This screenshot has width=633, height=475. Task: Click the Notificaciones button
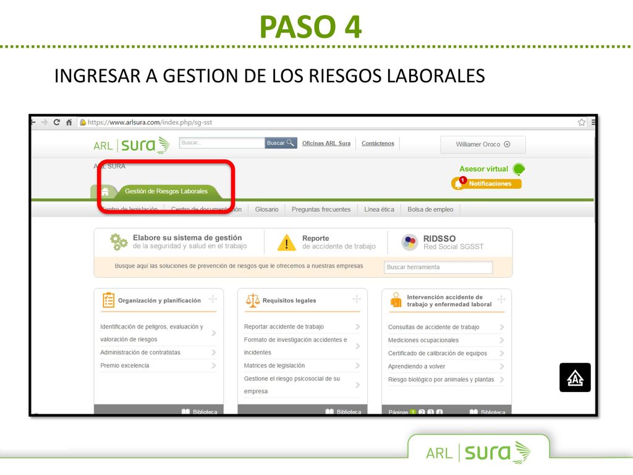[x=486, y=183]
